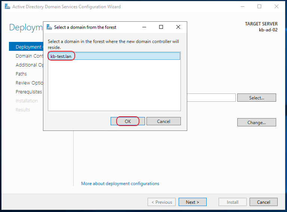
Task: Close the Select a domain dialog
Action: 178,27
